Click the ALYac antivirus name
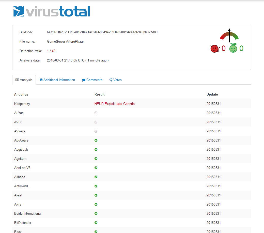This screenshot has height=233, width=264. (19, 113)
